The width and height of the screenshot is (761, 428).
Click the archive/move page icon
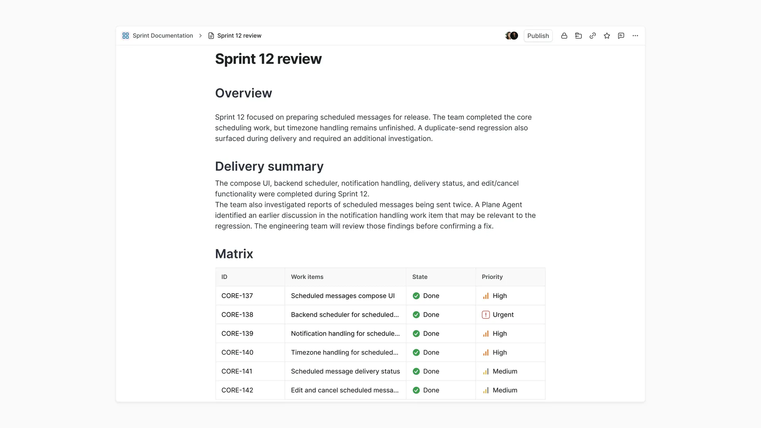coord(578,36)
